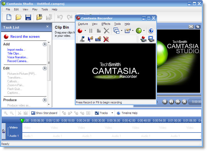
Task: Click the 0:00:30.00 mark on timeline ruler
Action: [98, 121]
